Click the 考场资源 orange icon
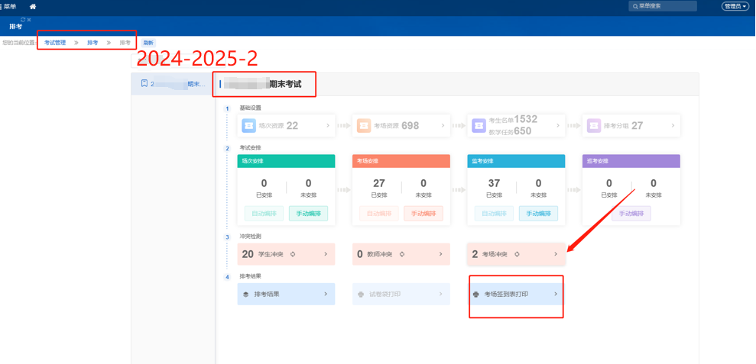 click(364, 126)
